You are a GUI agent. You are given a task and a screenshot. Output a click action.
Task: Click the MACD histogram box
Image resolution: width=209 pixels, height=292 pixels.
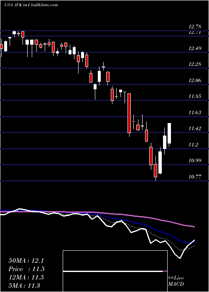[115, 271]
